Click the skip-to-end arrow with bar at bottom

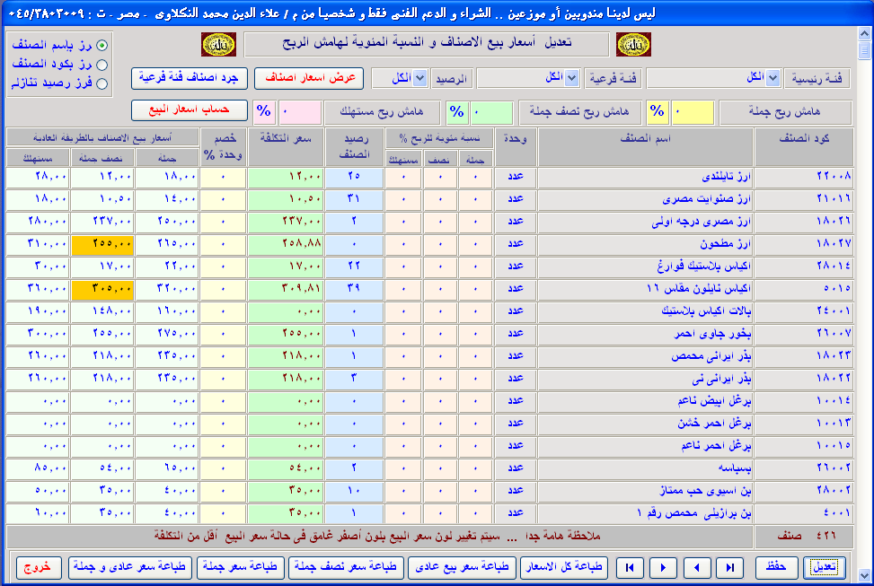point(729,567)
